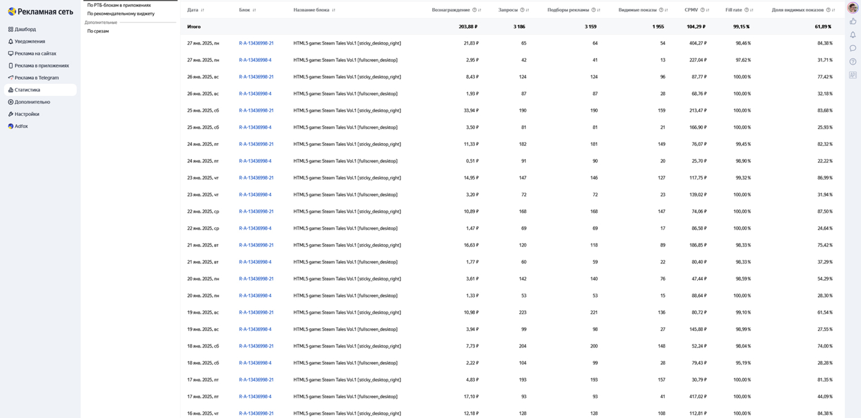This screenshot has width=861, height=418.
Task: Click the thumbs-up feedback icon
Action: pyautogui.click(x=853, y=21)
